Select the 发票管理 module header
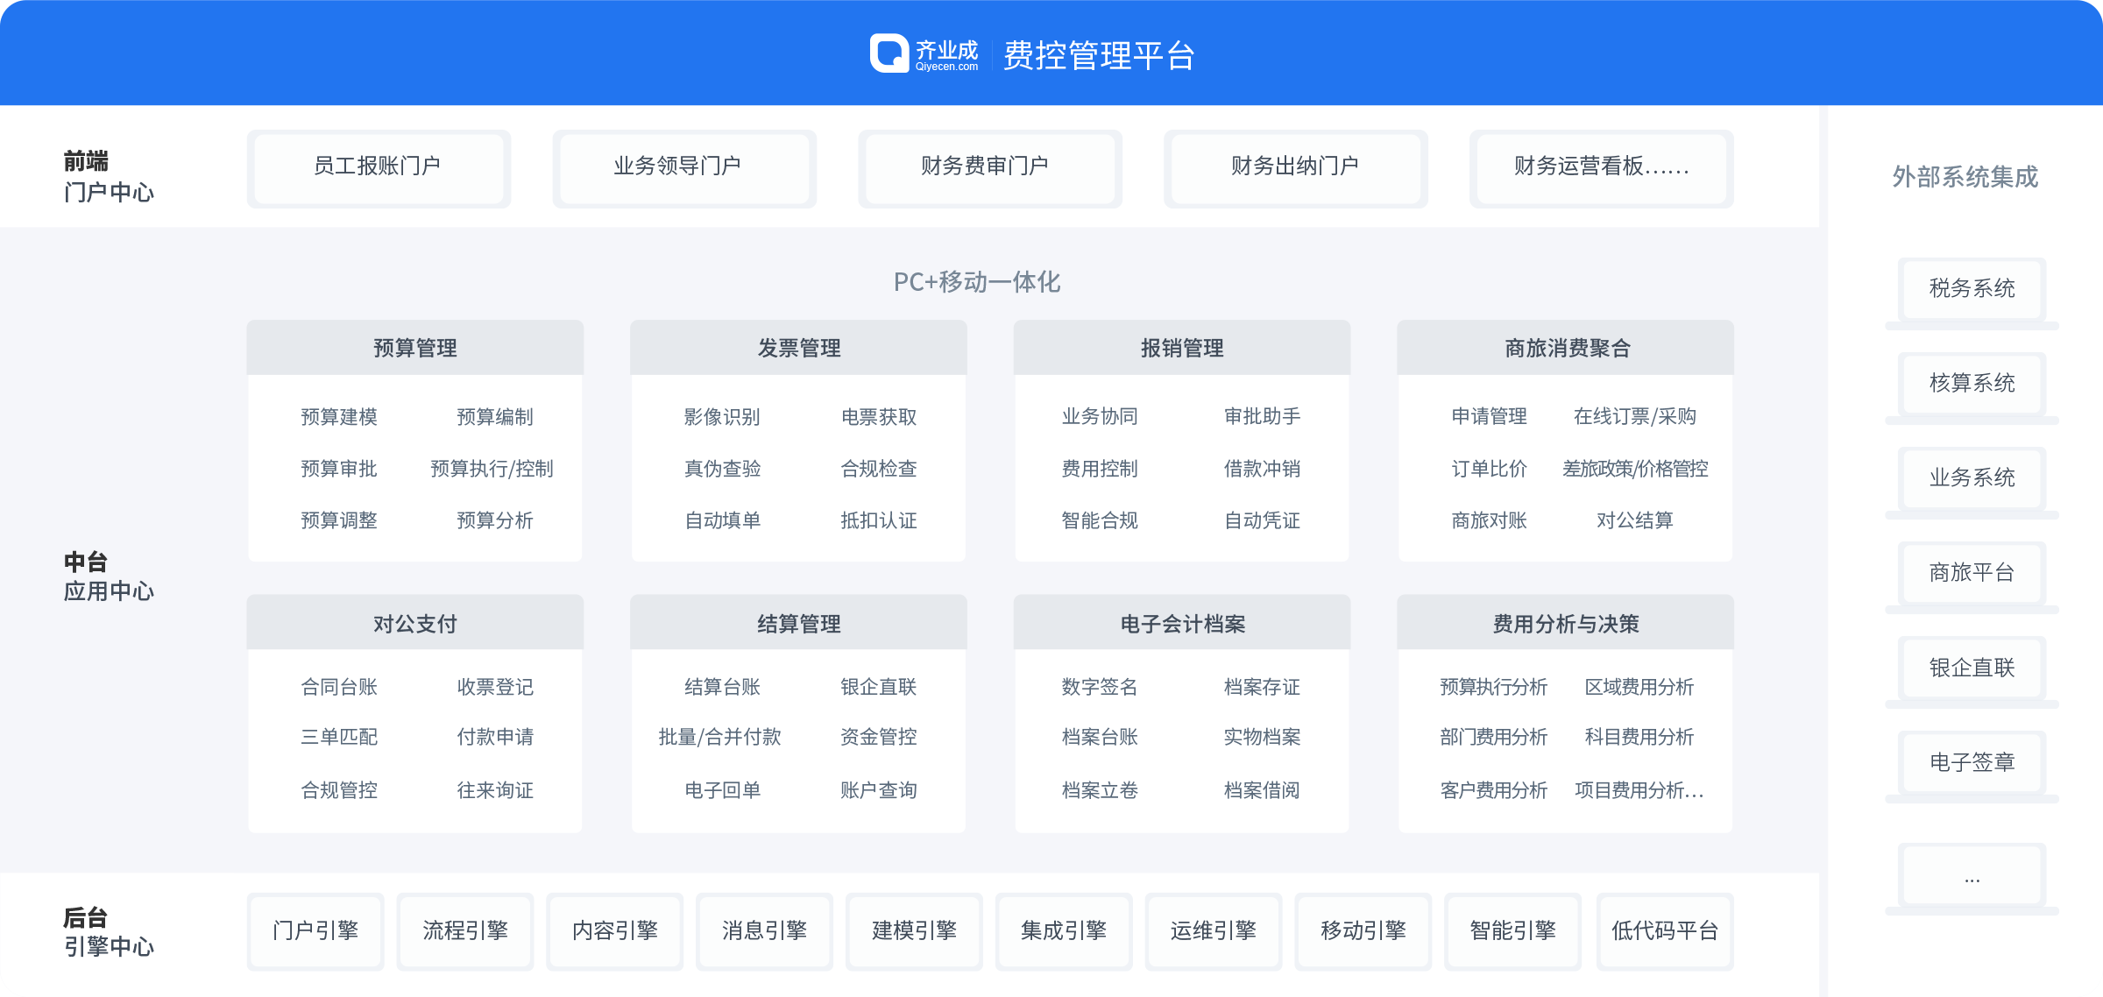The width and height of the screenshot is (2103, 997). tap(798, 348)
